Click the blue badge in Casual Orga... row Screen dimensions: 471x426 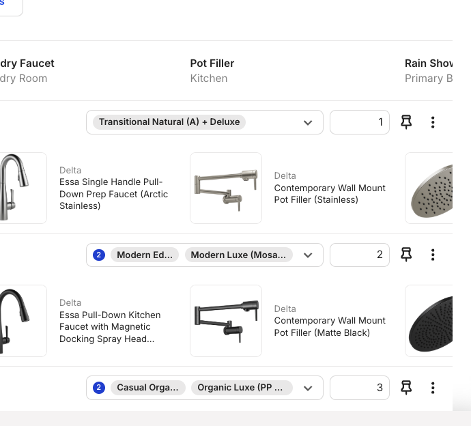point(99,388)
